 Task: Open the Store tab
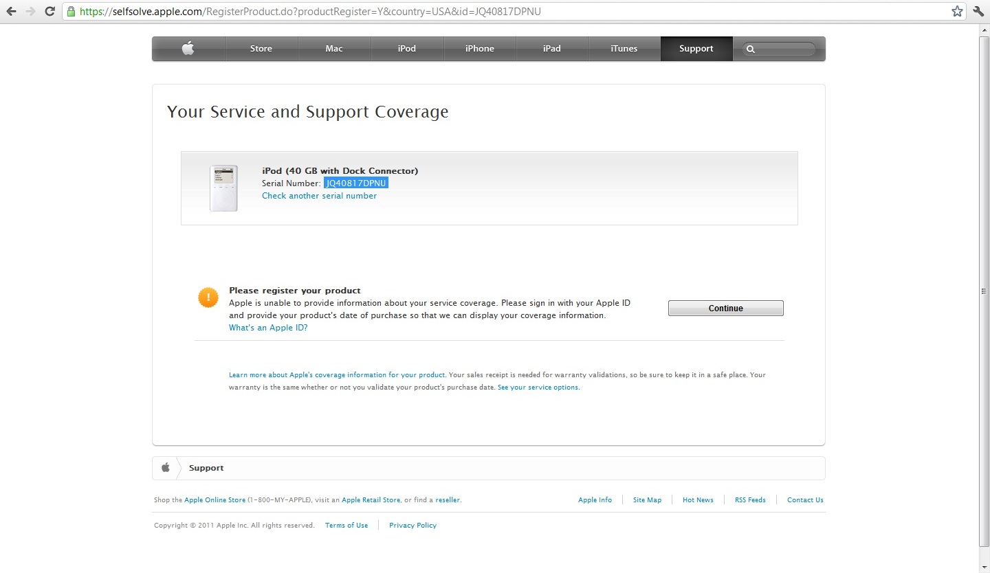261,49
